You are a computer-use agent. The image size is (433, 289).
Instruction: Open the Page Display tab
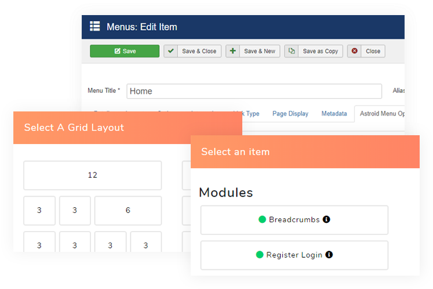pyautogui.click(x=290, y=114)
